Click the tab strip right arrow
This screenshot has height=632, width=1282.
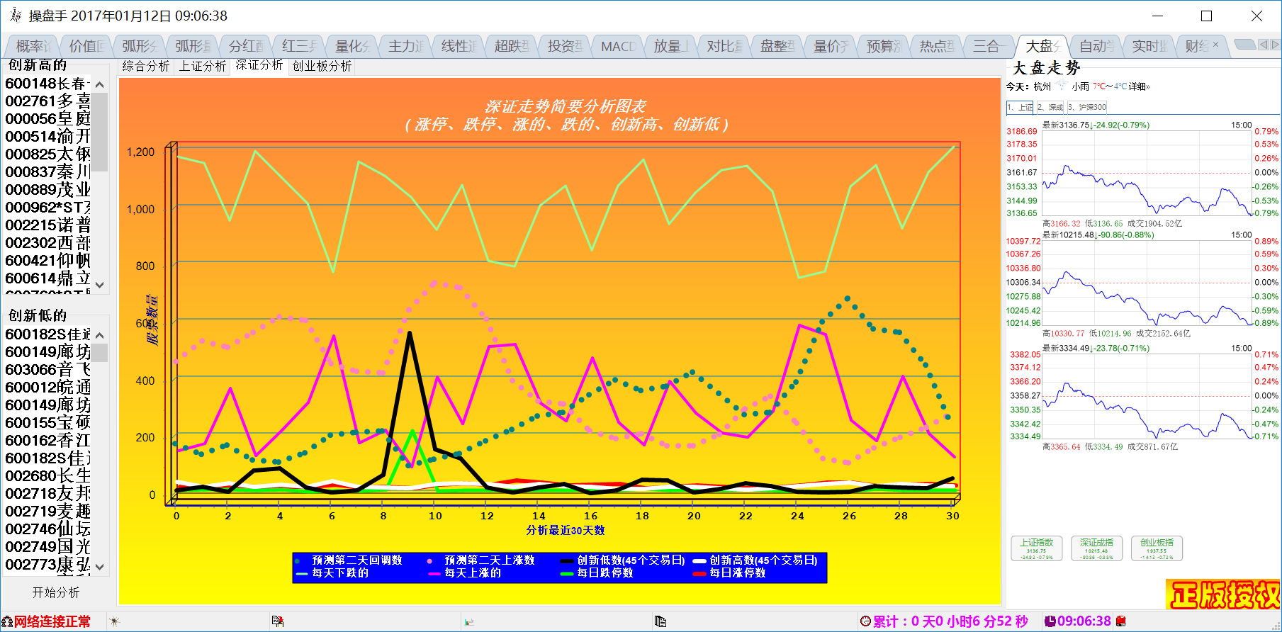tap(1275, 44)
